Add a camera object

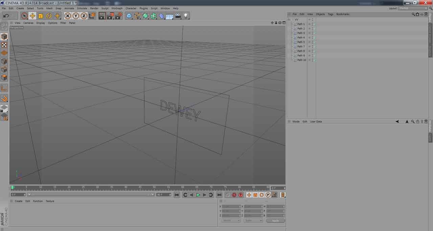pos(178,16)
